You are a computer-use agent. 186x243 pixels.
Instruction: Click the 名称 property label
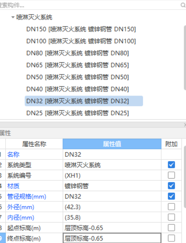[x=13, y=155]
